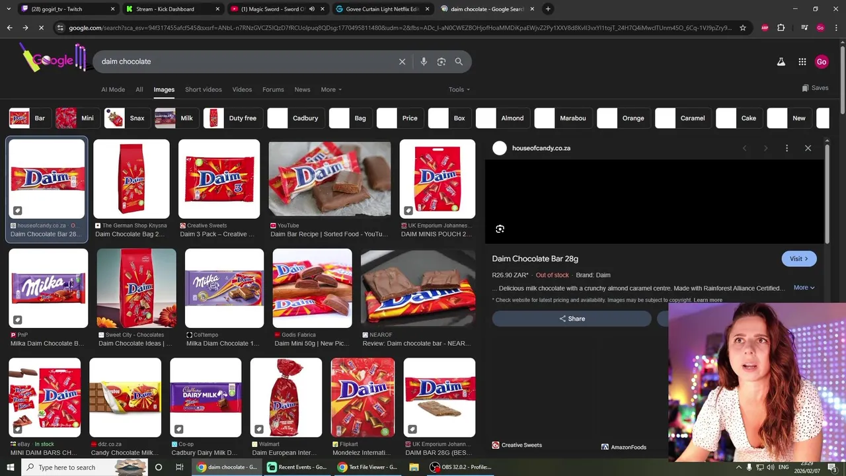Screen dimensions: 846x476
Task: Open File Explorer from the taskbar
Action: click(x=414, y=467)
